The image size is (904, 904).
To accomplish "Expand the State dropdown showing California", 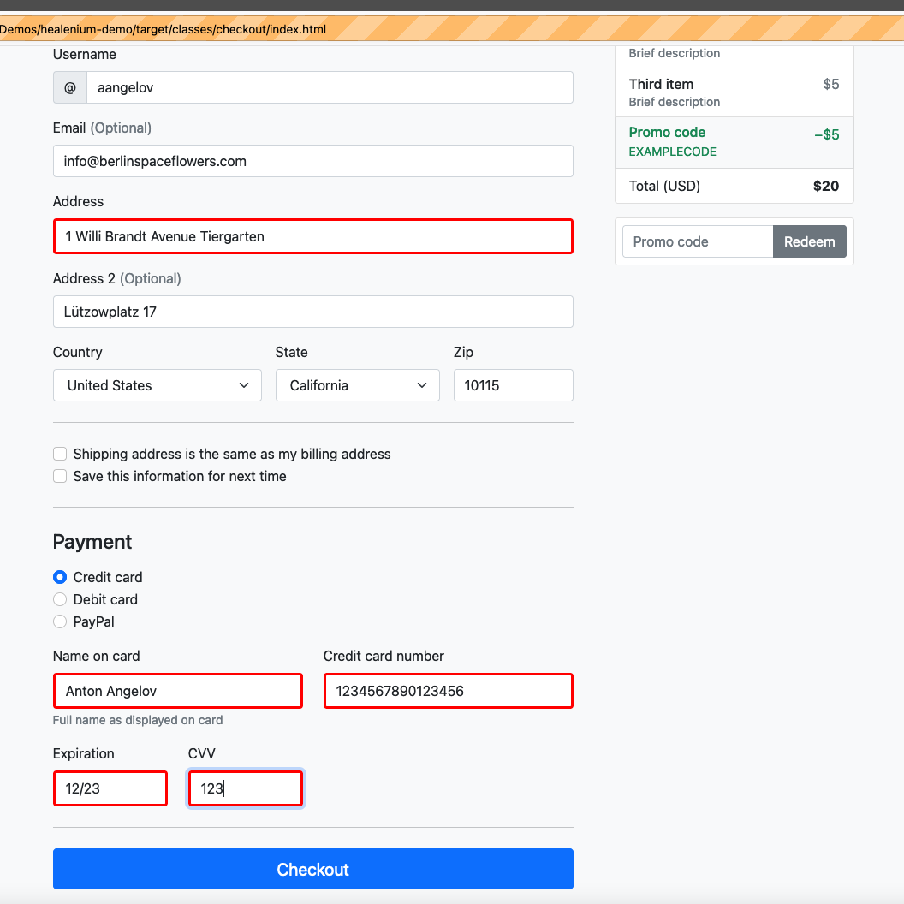I will (357, 385).
